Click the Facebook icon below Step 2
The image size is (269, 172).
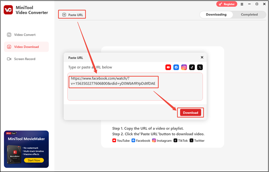[x=133, y=141]
